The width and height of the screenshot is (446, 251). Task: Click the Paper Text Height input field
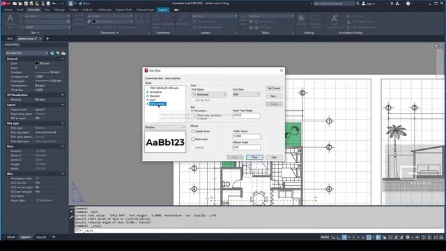pyautogui.click(x=246, y=115)
